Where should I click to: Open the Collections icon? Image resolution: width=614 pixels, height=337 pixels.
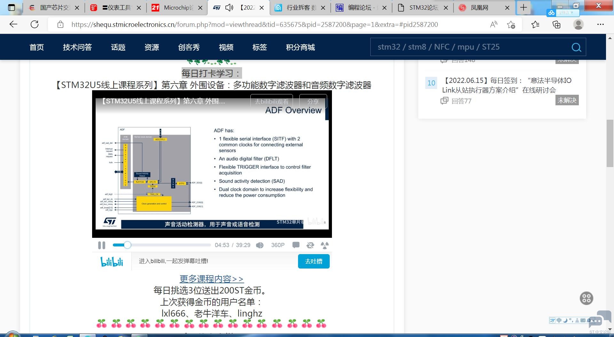pyautogui.click(x=556, y=25)
